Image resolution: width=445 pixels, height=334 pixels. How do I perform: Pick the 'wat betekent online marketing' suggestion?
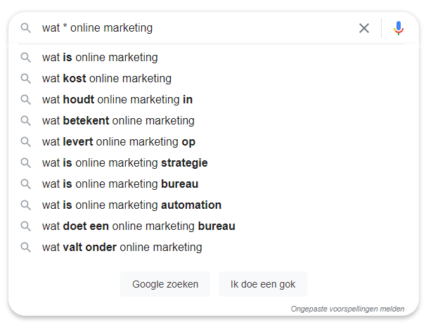click(x=118, y=121)
